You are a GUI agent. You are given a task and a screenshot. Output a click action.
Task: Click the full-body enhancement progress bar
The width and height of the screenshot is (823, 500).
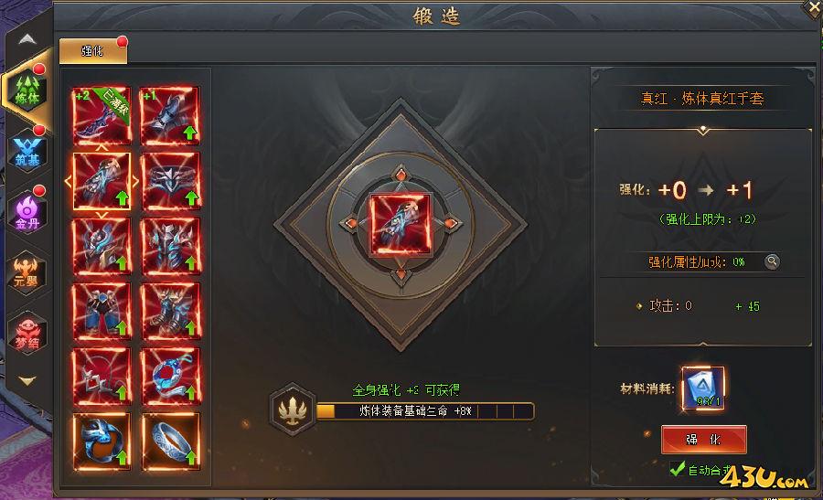click(425, 411)
